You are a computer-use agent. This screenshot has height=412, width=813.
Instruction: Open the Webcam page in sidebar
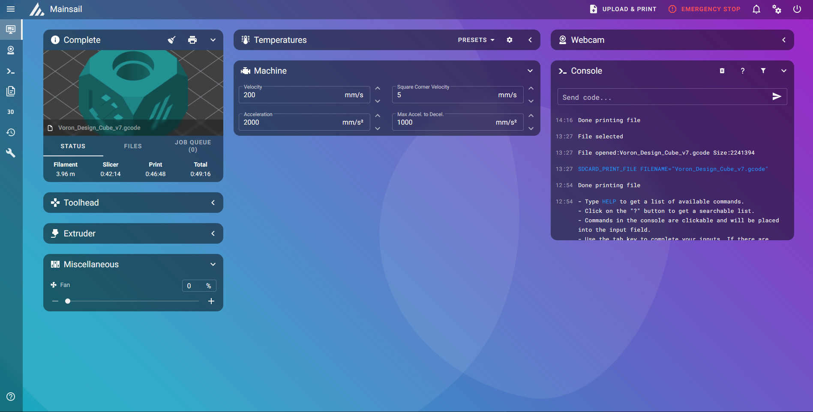coord(11,50)
